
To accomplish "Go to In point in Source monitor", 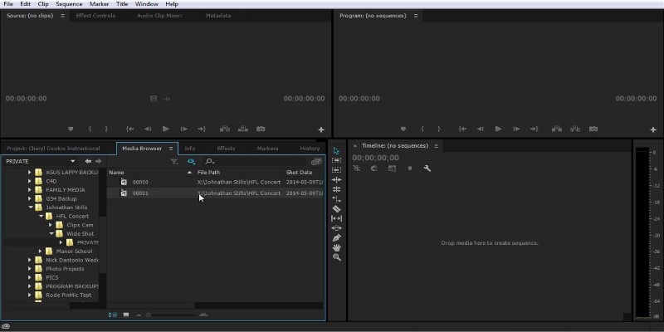I will [130, 129].
